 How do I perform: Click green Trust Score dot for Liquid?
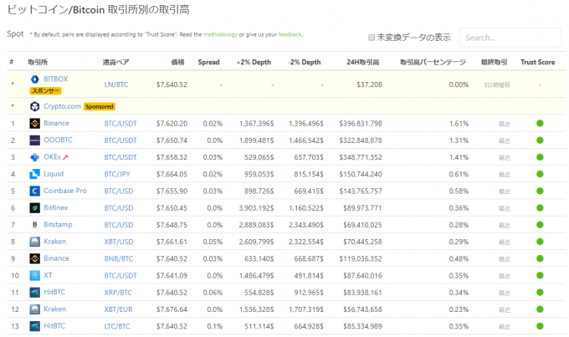pos(540,174)
